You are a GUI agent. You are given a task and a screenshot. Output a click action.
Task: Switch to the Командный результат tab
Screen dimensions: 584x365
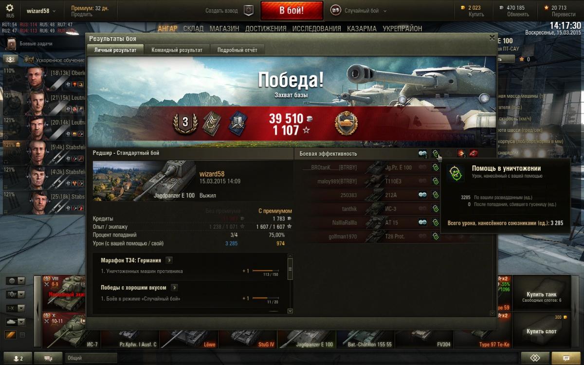177,50
